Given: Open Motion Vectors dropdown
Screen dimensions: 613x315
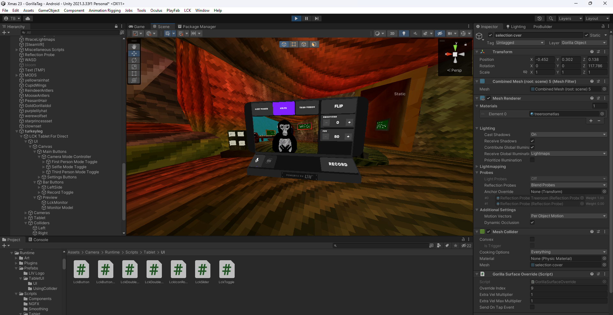Looking at the screenshot, I should (568, 216).
